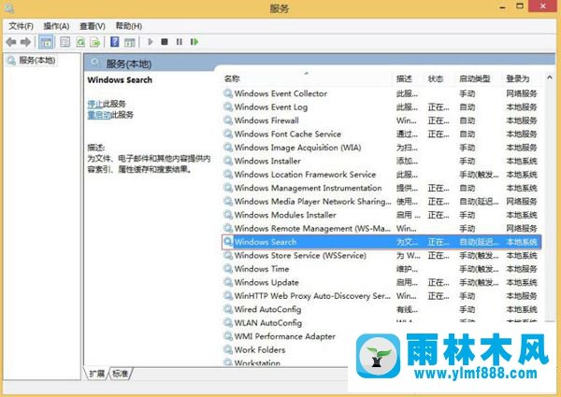Click the 停止 link to stop service
This screenshot has width=561, height=397.
point(94,104)
